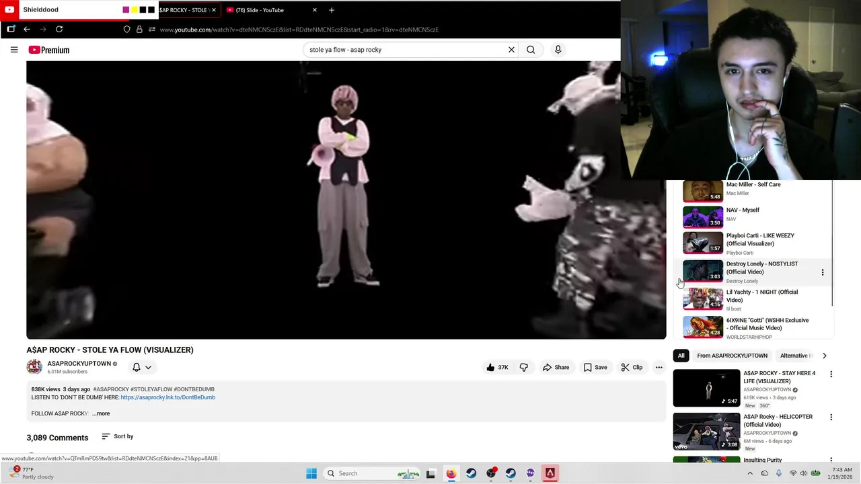Click the padlock site info icon

pyautogui.click(x=139, y=30)
